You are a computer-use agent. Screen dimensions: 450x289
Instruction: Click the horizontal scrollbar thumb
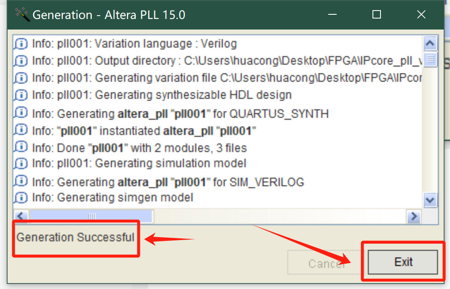coord(91,216)
